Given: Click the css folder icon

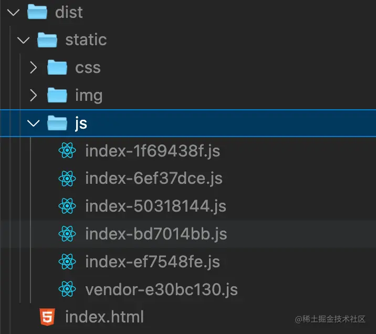Looking at the screenshot, I should point(57,67).
